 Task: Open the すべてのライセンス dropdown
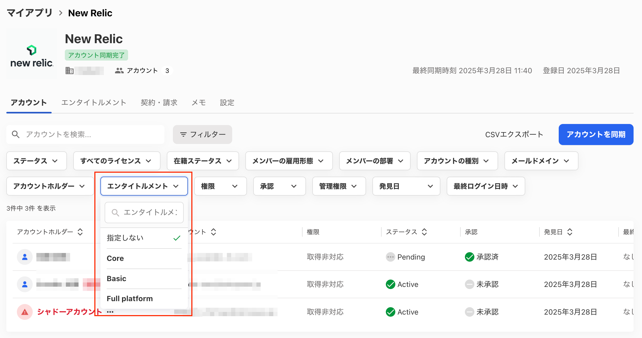tap(117, 161)
